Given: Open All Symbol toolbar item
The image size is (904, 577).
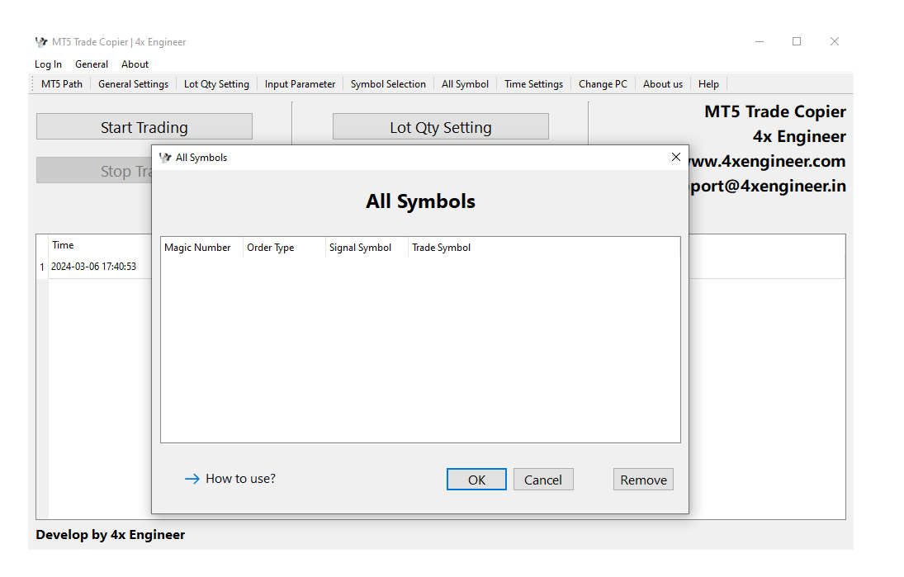Looking at the screenshot, I should pos(465,84).
